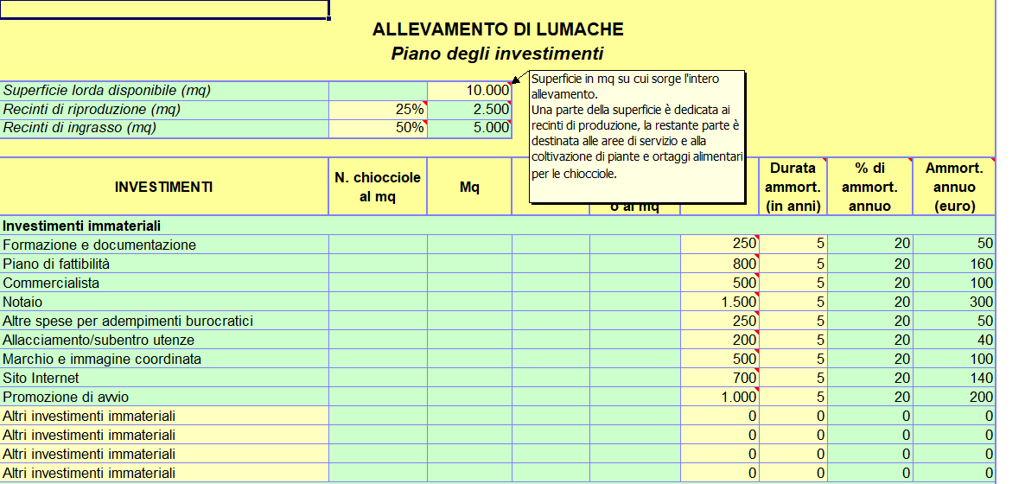This screenshot has height=484, width=1025.
Task: Select the 700 cost cell for Sito Internet
Action: pos(719,378)
